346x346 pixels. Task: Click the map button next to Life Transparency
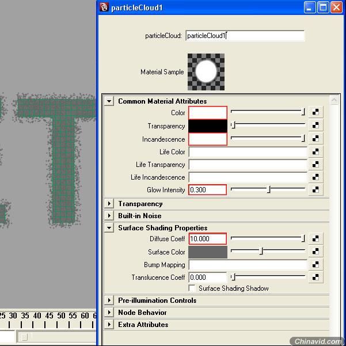tap(315, 164)
